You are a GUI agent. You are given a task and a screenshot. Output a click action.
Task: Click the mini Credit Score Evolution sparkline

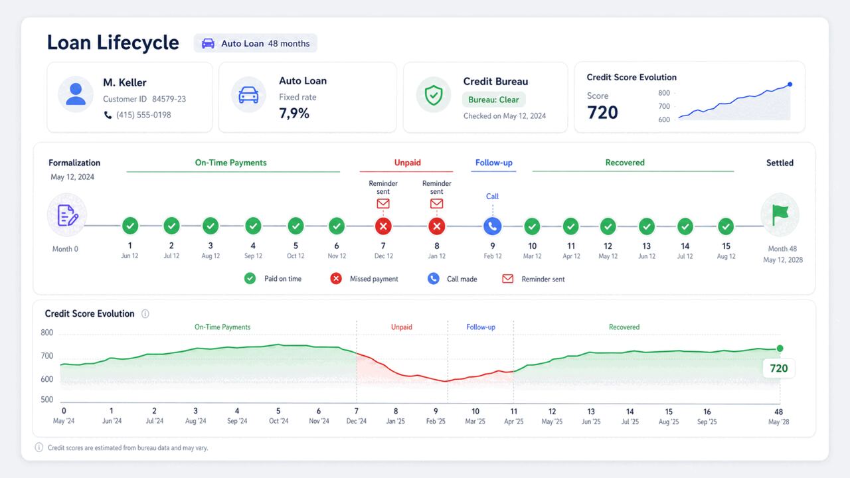coord(734,102)
